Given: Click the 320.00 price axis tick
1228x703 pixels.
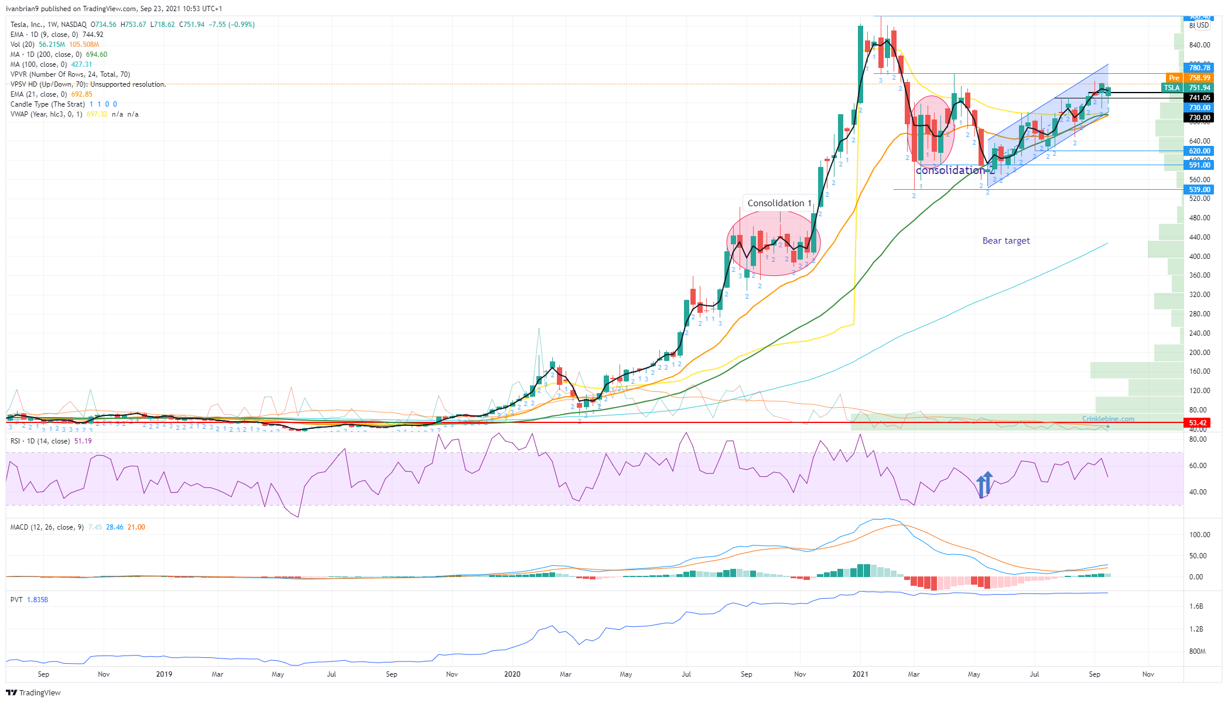Looking at the screenshot, I should pyautogui.click(x=1199, y=295).
